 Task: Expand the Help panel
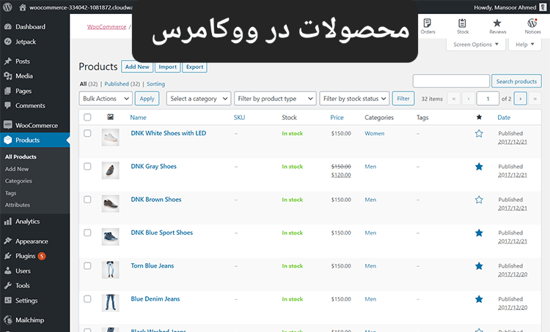coord(525,45)
